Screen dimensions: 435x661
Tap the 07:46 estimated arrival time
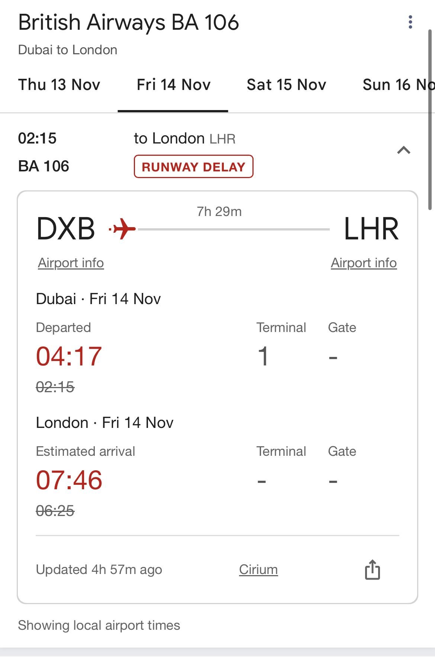[69, 480]
